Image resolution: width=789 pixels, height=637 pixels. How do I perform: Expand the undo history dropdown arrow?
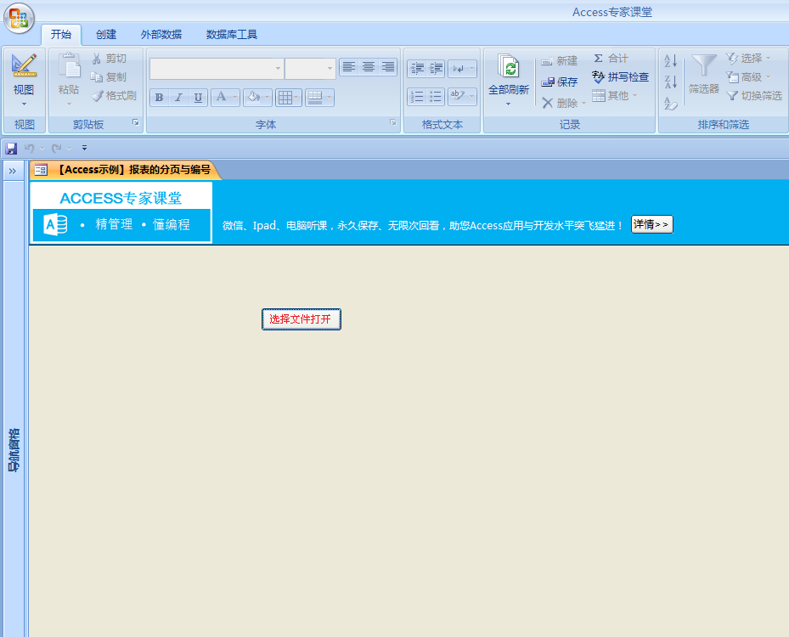(x=42, y=149)
